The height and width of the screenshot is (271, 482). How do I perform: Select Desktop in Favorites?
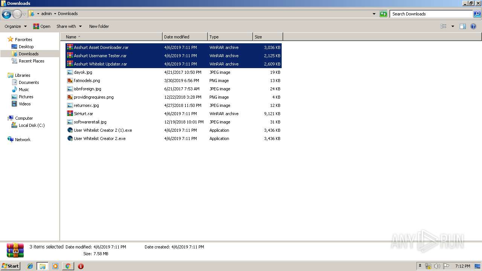coord(26,47)
